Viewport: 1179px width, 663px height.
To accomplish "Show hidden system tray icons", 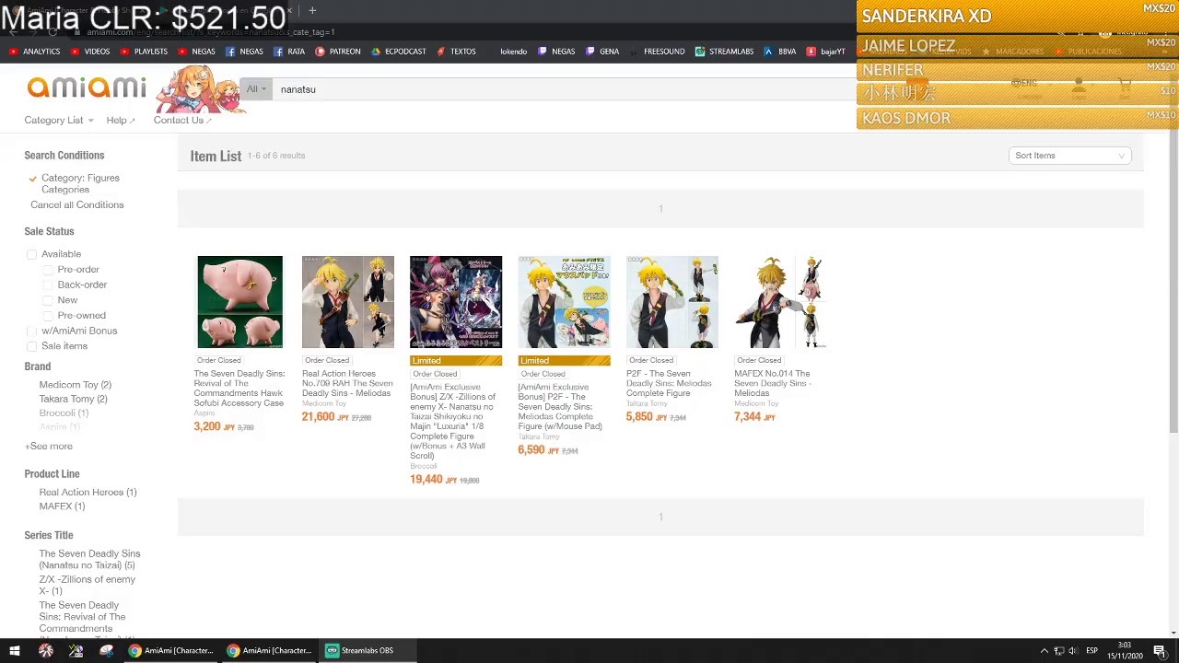I will [1045, 651].
